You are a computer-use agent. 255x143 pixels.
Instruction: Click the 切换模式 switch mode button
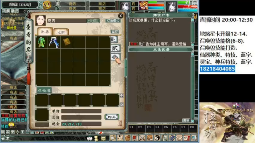(x=113, y=21)
